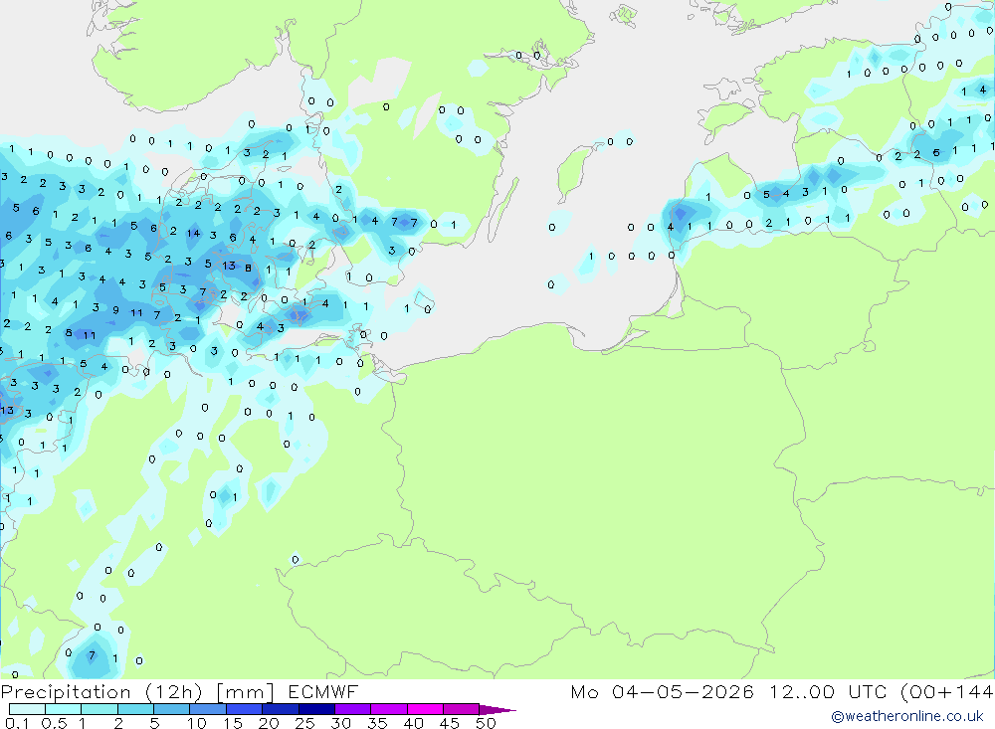
Task: Click the date '04-05-2026' text
Action: [x=683, y=692]
